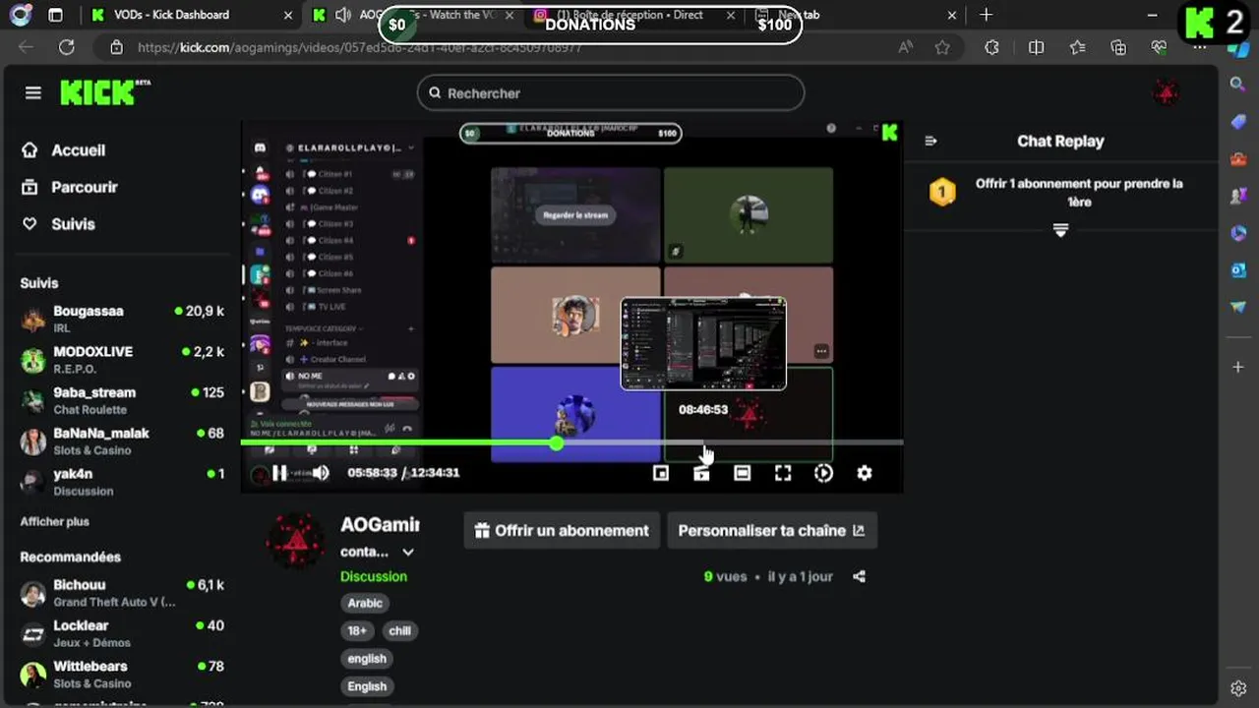
Task: Open yak4n channel
Action: pos(122,482)
